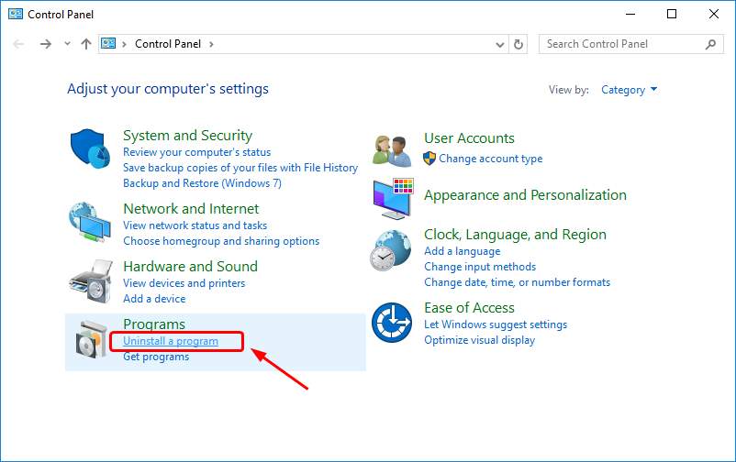Open the Uninstall a program link
736x462 pixels.
171,341
